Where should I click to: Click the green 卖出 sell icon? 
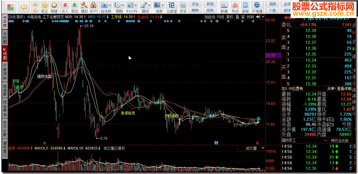tap(74, 5)
